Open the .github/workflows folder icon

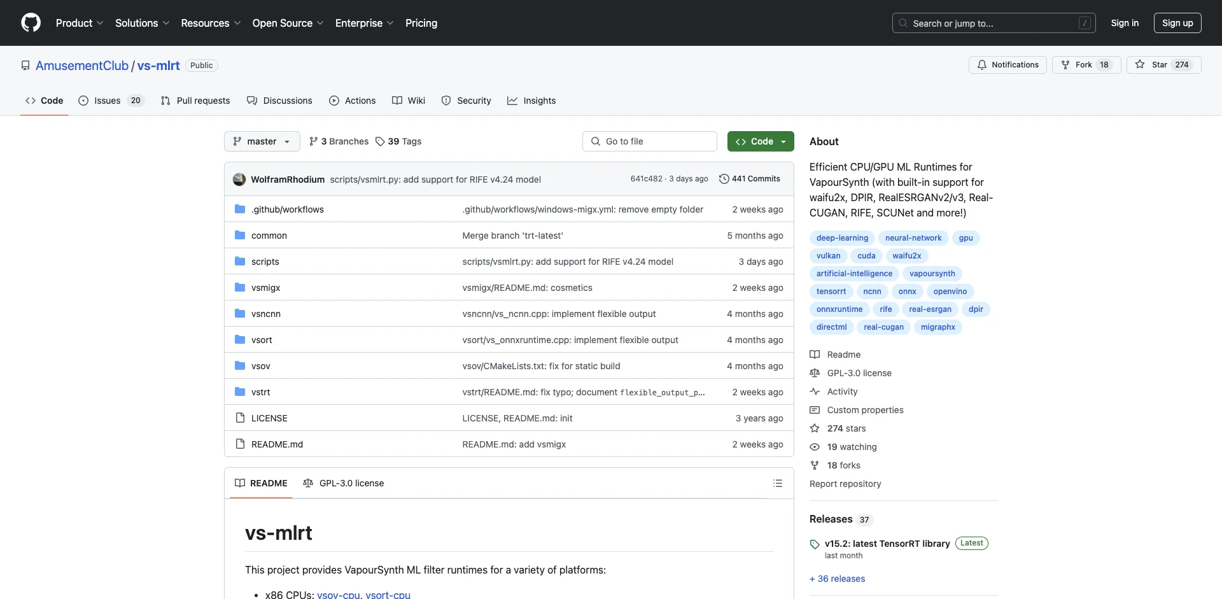click(240, 209)
